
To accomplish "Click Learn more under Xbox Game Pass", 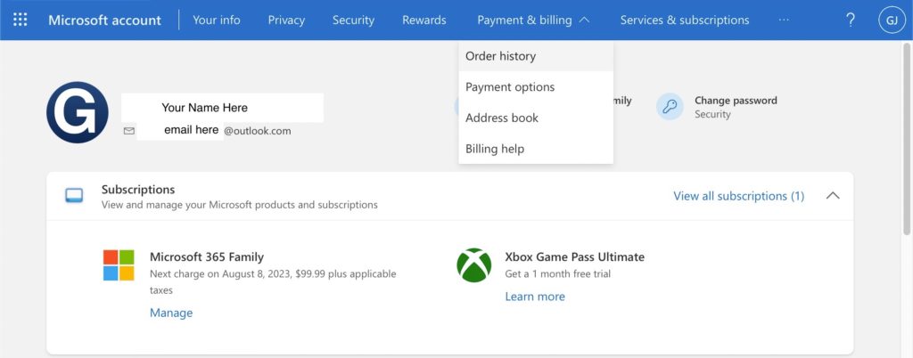I will point(535,297).
